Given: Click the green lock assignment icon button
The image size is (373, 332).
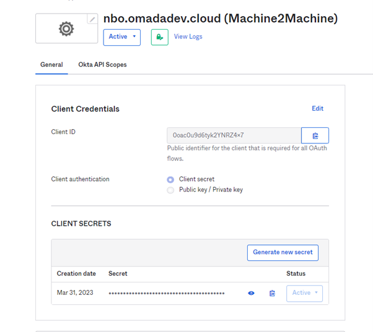Looking at the screenshot, I should (x=160, y=37).
